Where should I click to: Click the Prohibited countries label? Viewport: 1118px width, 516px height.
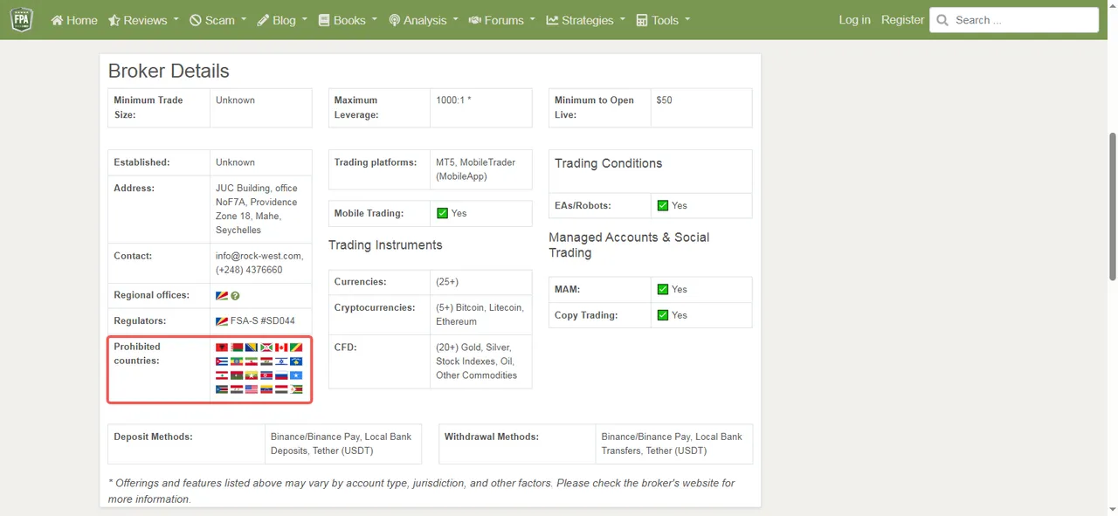137,354
